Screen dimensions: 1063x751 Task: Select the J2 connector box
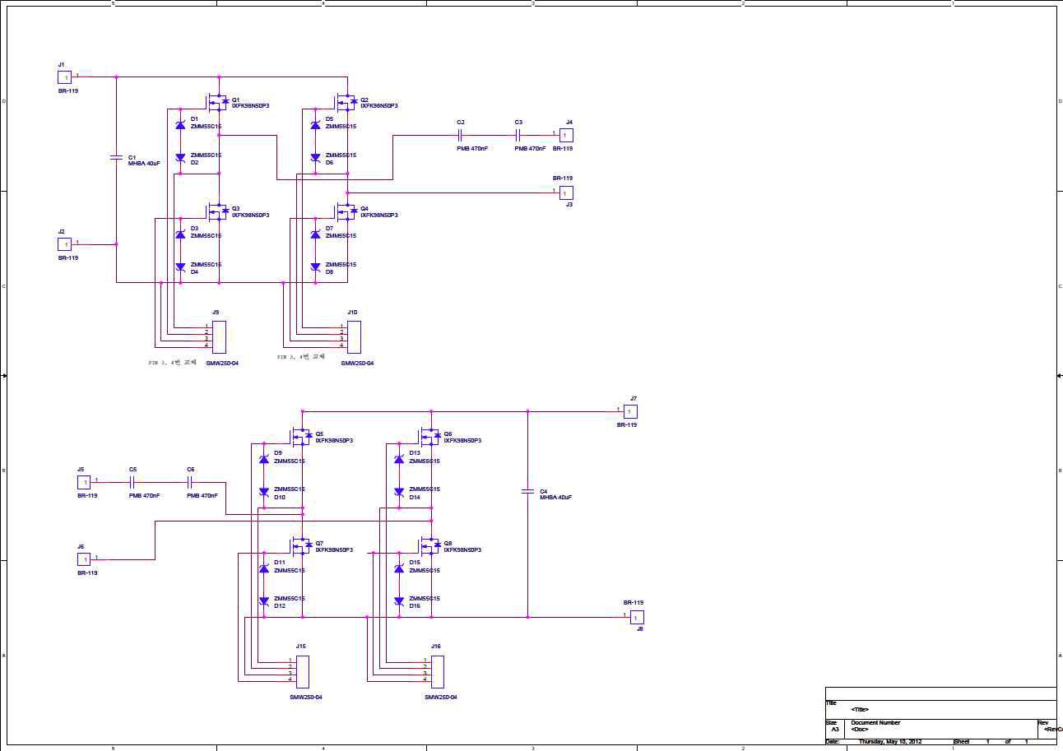click(64, 244)
